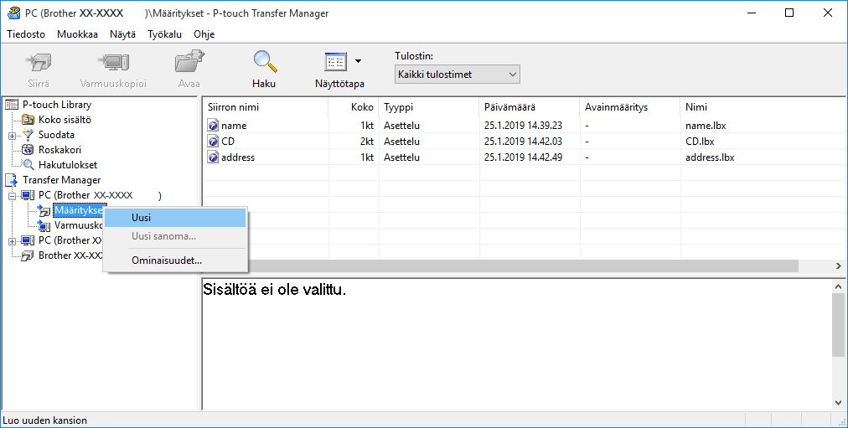Click the Näyttötapa view mode icon

coord(336,62)
